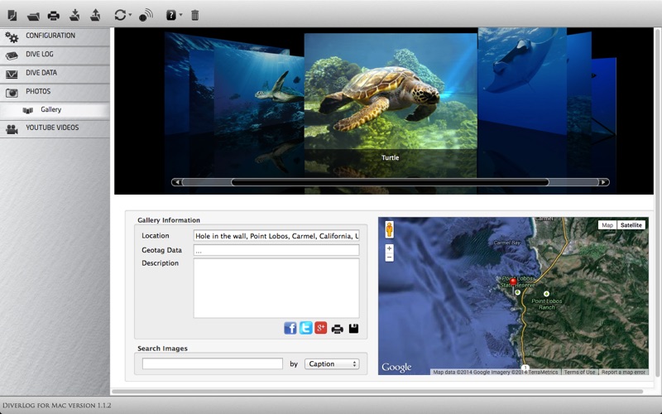
Task: Open the sync arrows dropdown
Action: 122,15
